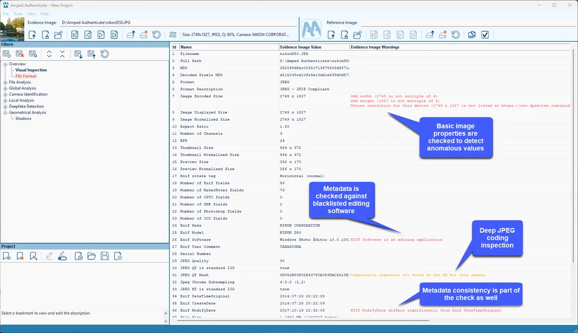Go to next evidence image arrow
Screen dimensions: 578x333
tap(101, 35)
